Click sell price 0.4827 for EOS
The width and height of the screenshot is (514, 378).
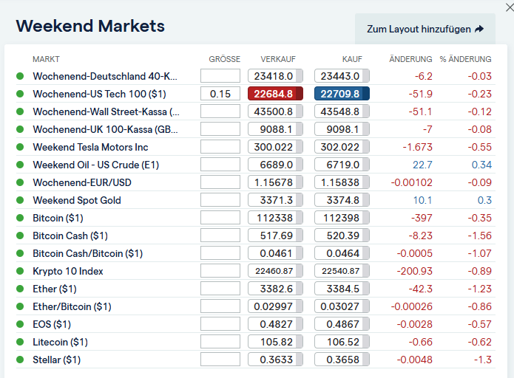click(x=275, y=323)
